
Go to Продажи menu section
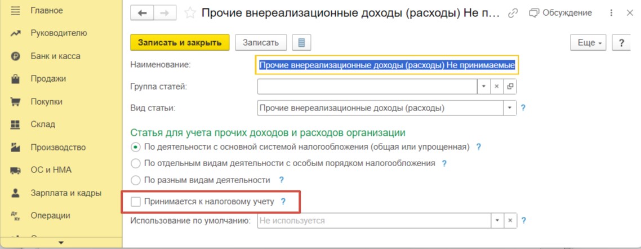coord(48,78)
